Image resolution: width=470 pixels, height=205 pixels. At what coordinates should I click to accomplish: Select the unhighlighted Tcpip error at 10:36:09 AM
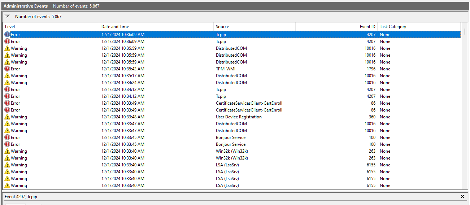pos(232,42)
